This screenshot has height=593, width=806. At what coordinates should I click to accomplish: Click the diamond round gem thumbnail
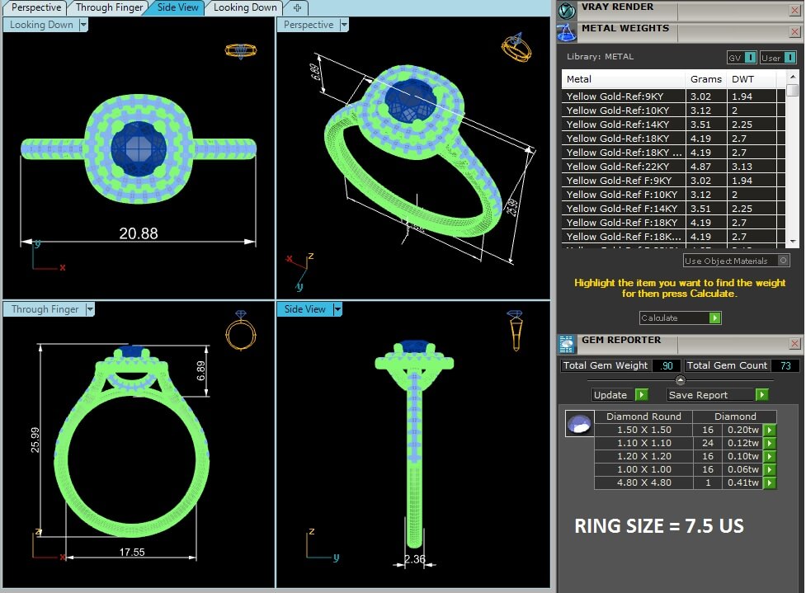(x=578, y=424)
